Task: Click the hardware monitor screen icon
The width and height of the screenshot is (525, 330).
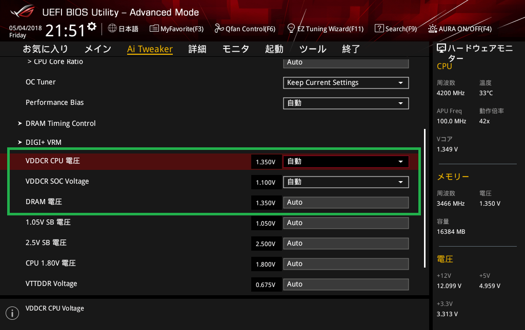Action: (x=441, y=49)
